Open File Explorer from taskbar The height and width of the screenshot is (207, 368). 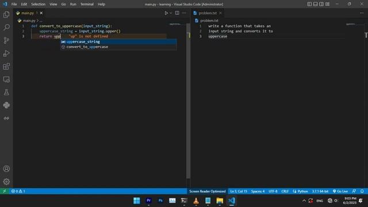point(220,201)
